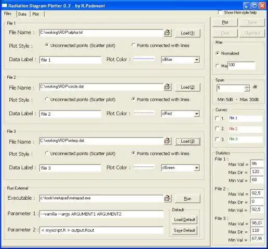Click the disabled Clipboard button
268x249 pixels.
coord(252,33)
